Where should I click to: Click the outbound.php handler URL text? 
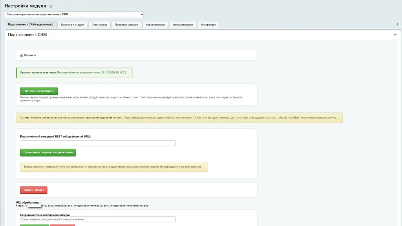point(82,206)
